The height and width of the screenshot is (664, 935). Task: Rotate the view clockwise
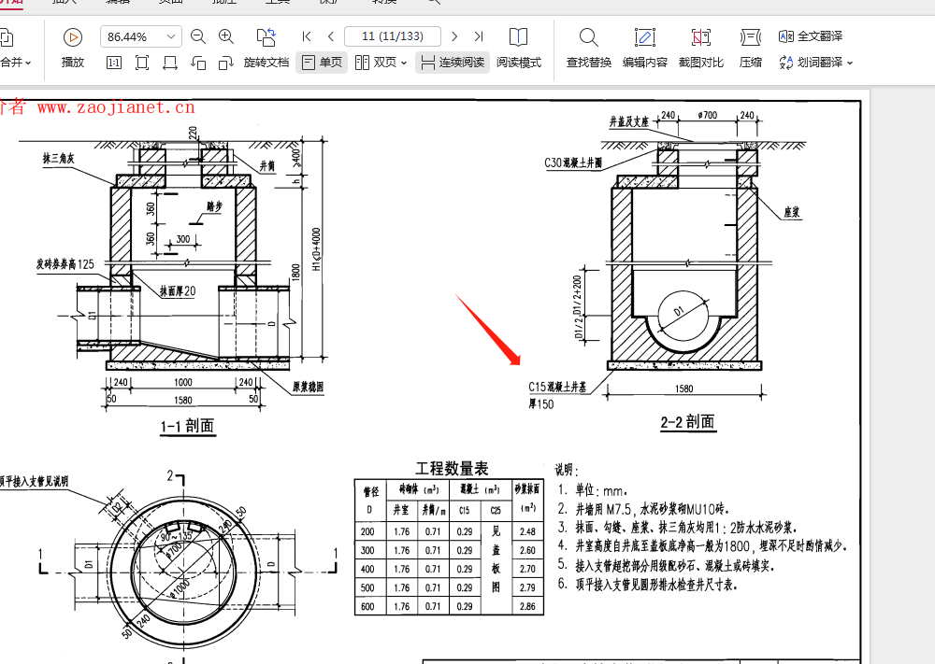(226, 63)
